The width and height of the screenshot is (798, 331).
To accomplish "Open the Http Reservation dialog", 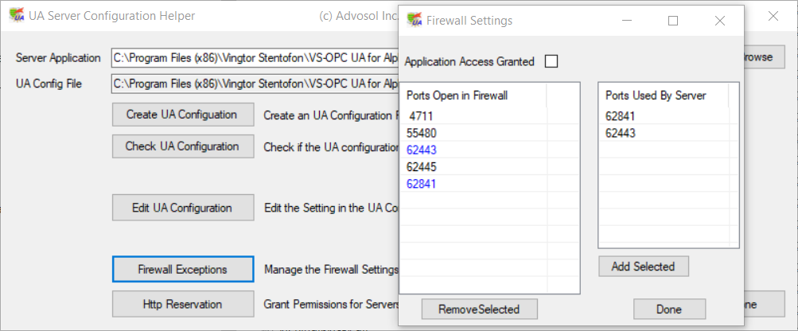I will (x=182, y=304).
